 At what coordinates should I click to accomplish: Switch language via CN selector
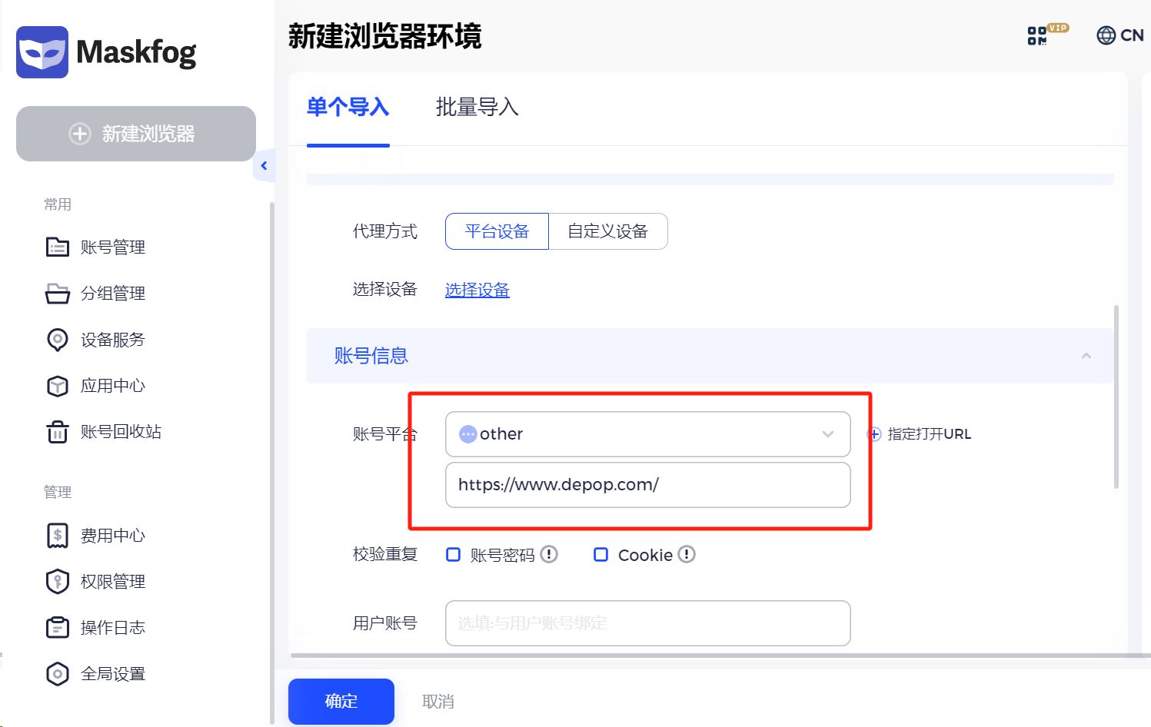[1120, 35]
